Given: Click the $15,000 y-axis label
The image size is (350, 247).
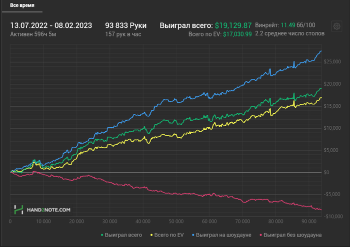Looking at the screenshot, I should tap(332, 106).
